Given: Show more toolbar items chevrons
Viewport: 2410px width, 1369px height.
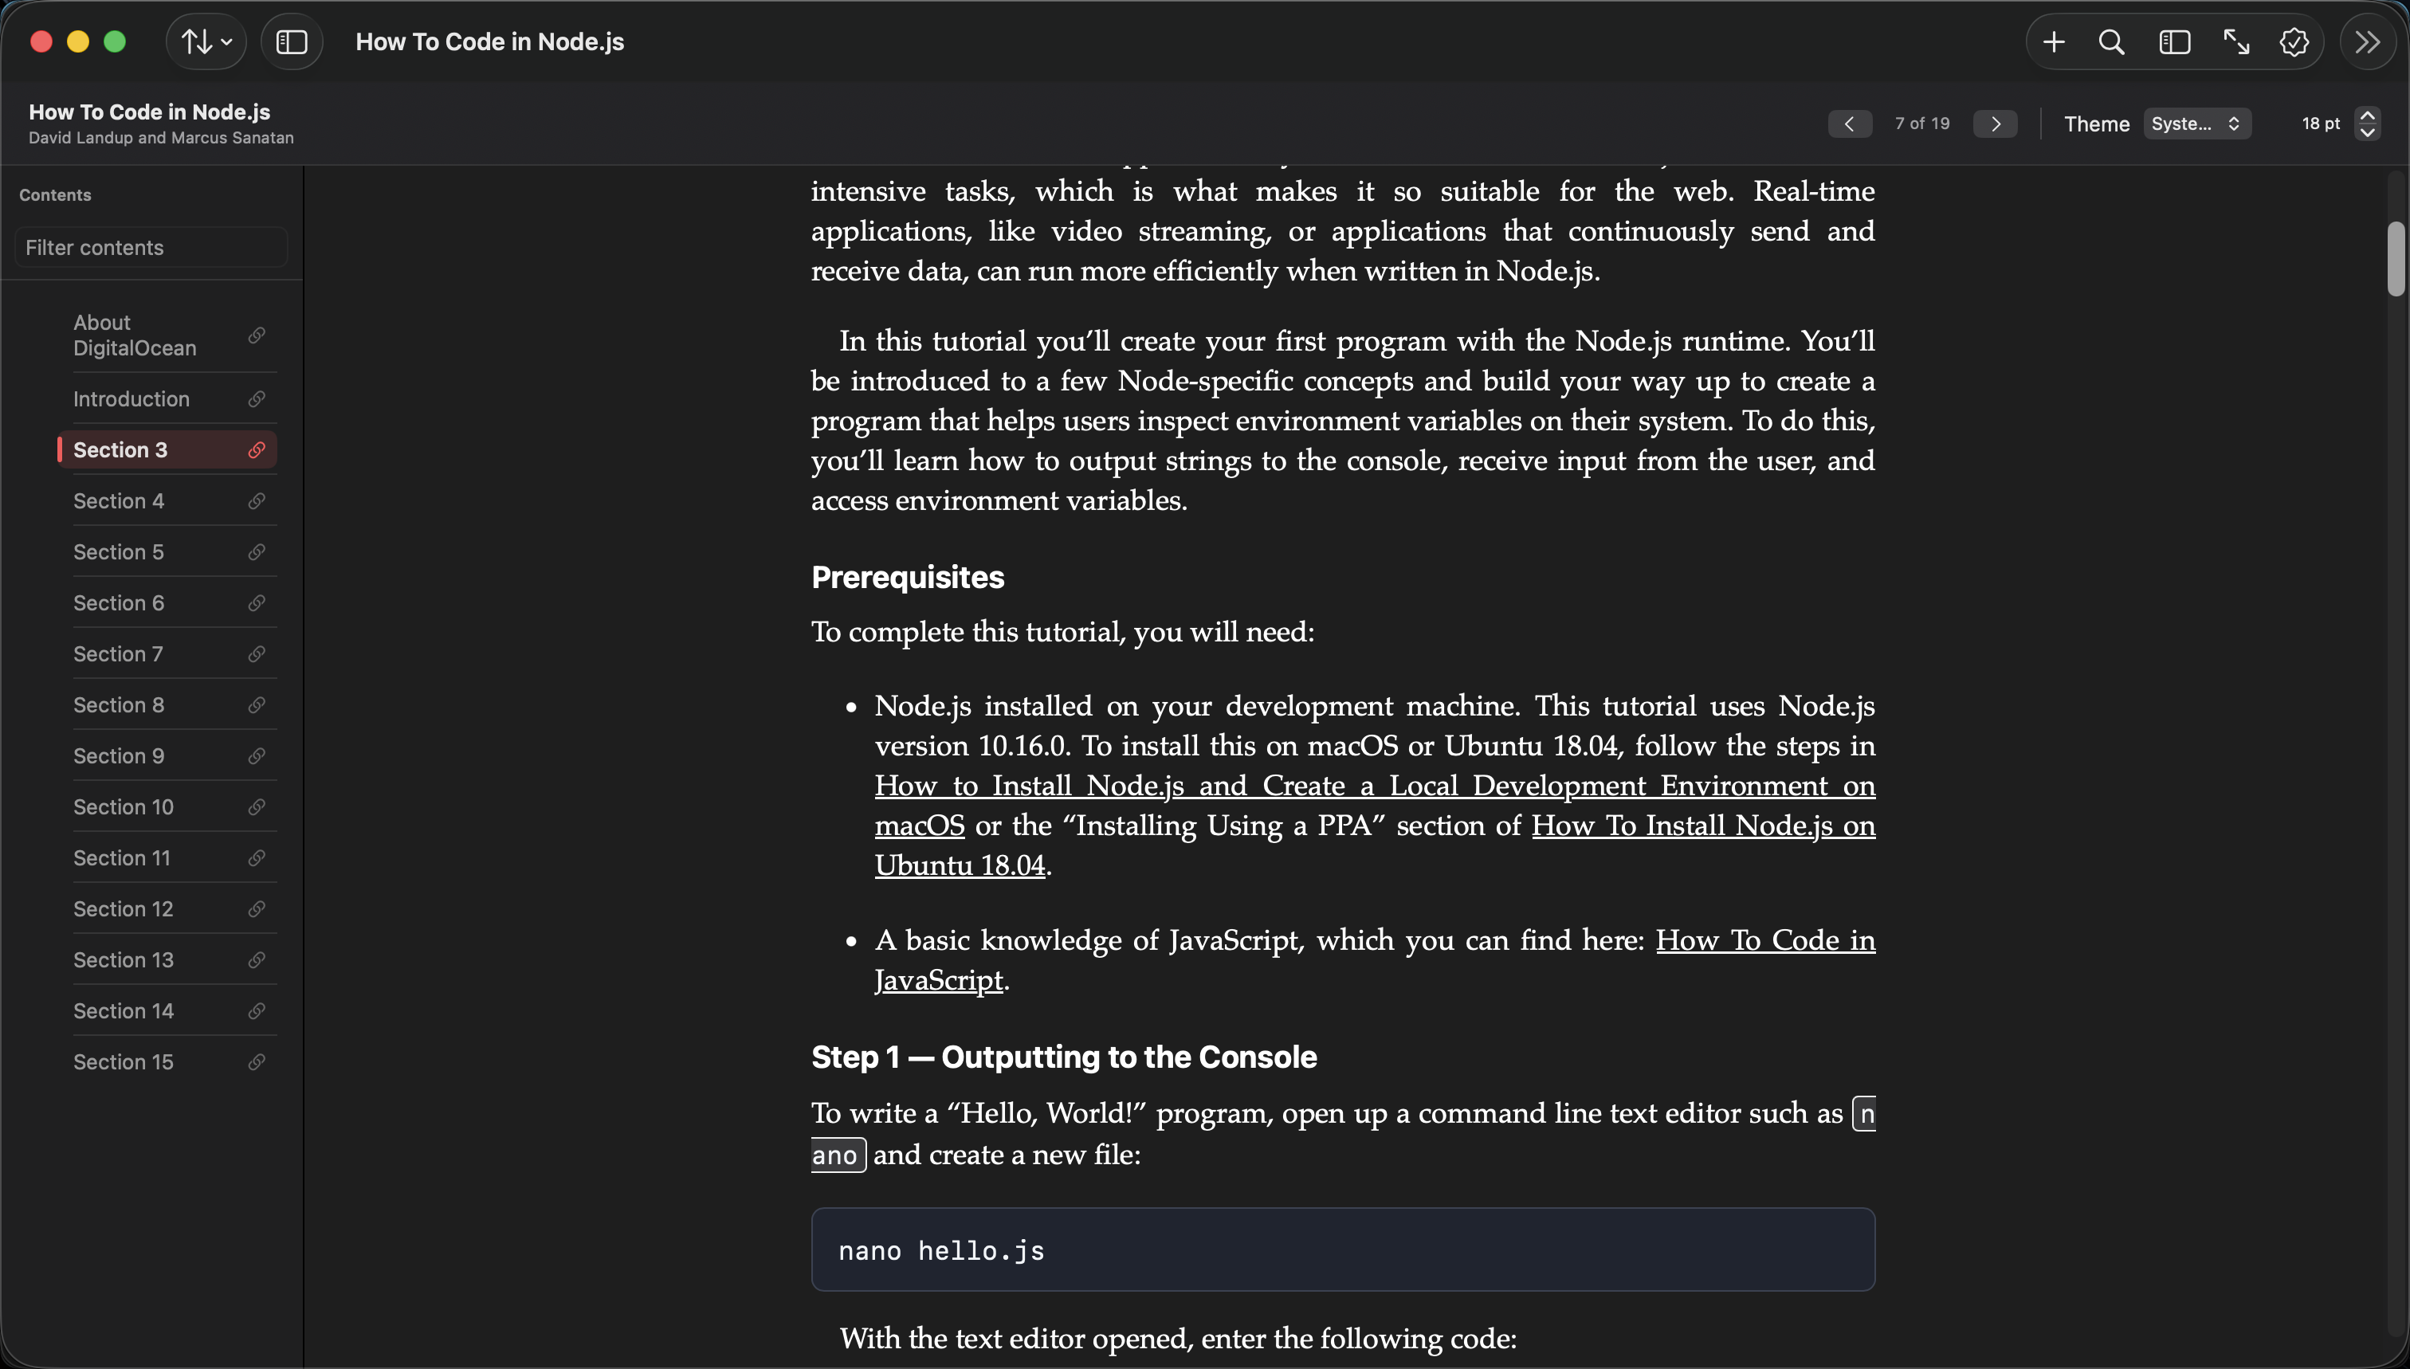Looking at the screenshot, I should pyautogui.click(x=2368, y=41).
